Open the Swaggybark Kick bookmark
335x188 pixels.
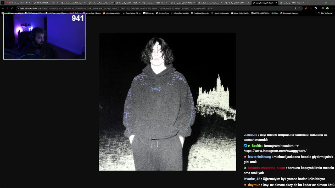point(15,13)
